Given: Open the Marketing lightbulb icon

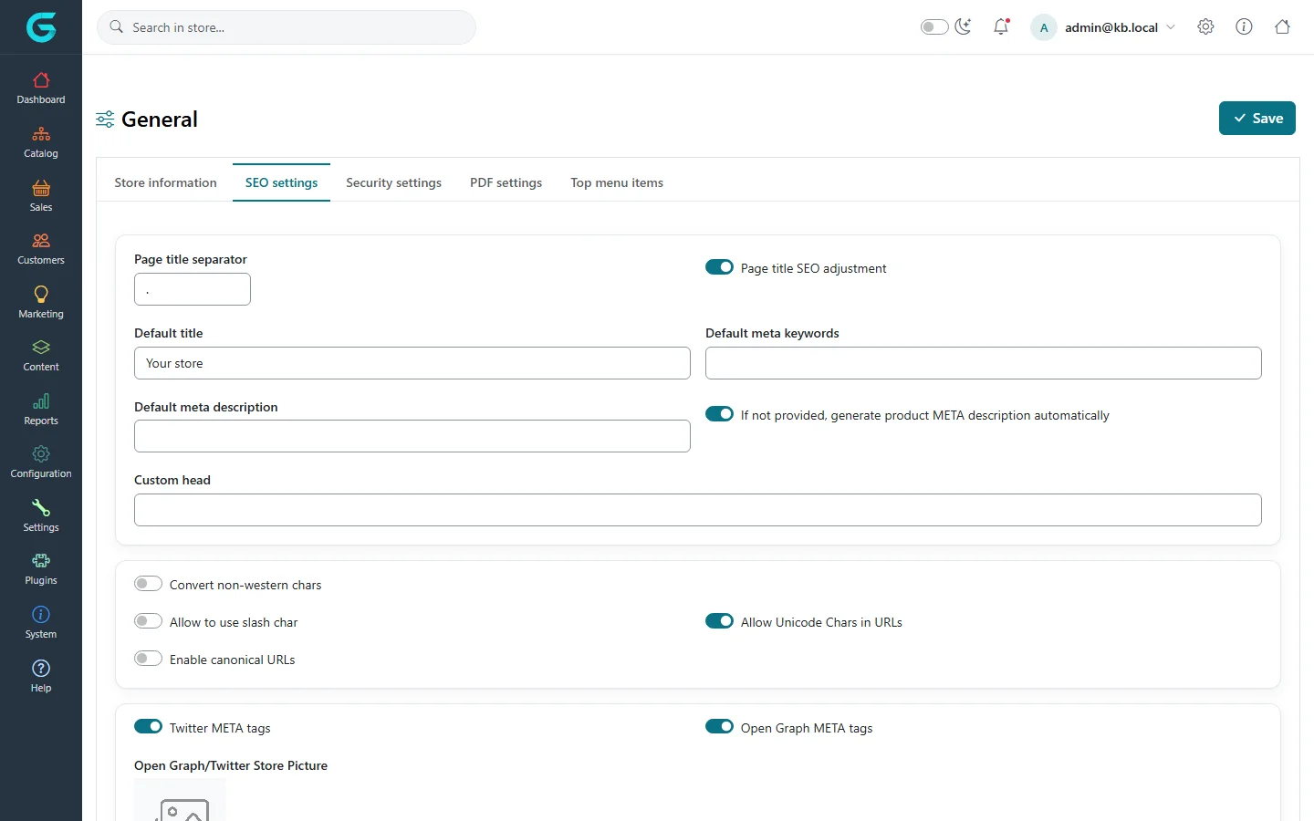Looking at the screenshot, I should pos(41,295).
